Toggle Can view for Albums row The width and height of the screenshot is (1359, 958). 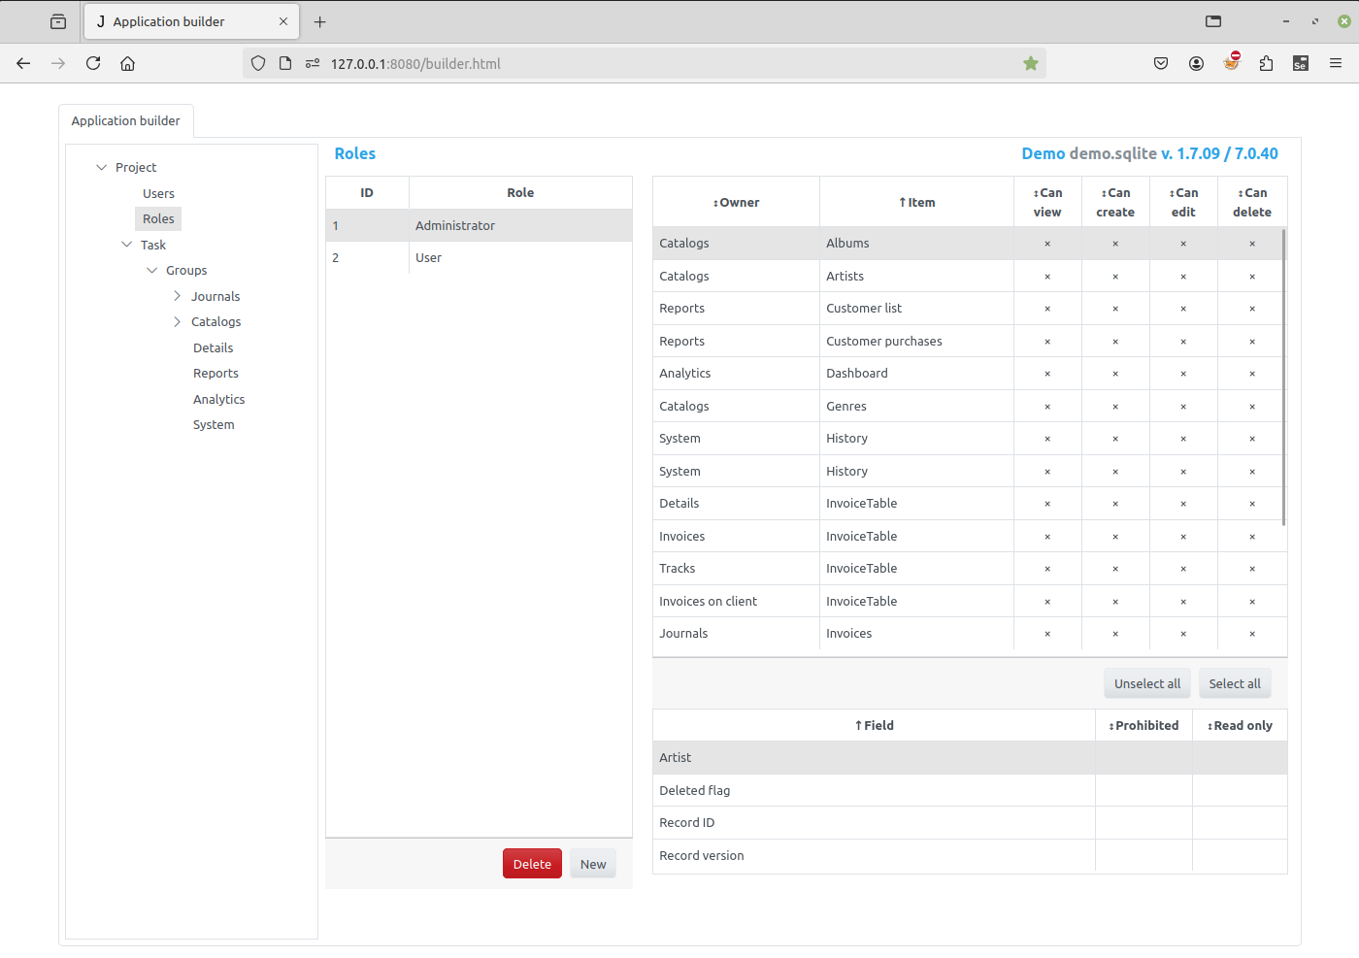pos(1047,244)
